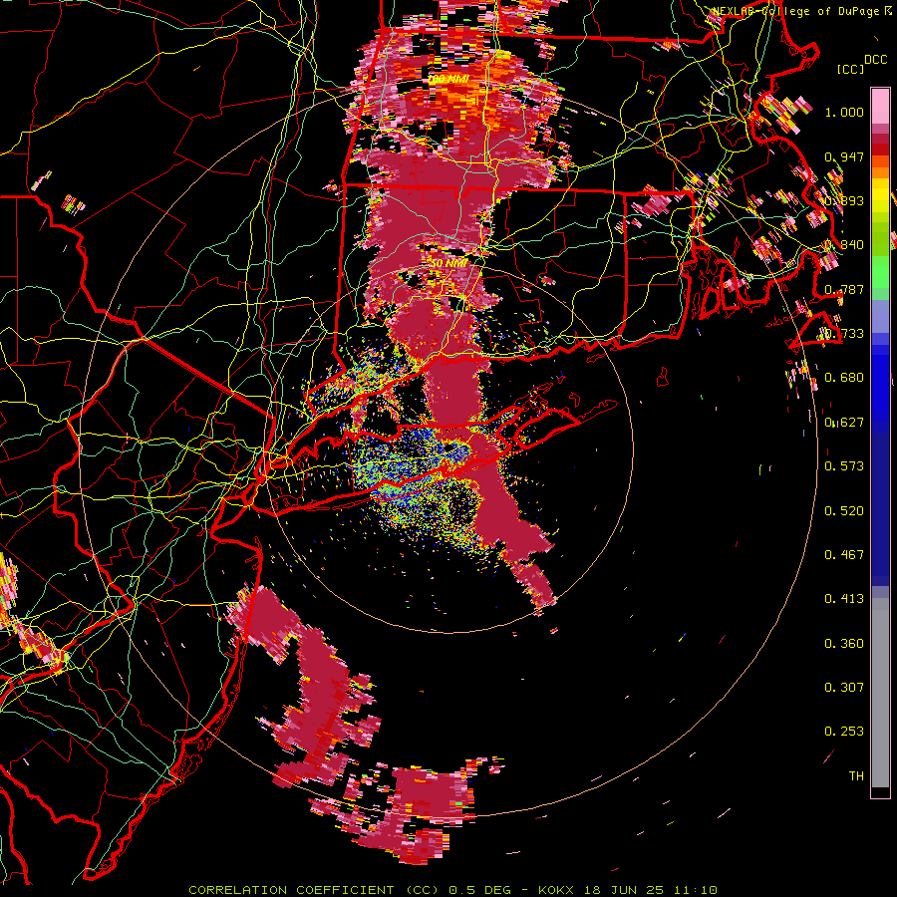Select the 0.573 legend value
This screenshot has width=897, height=897.
(844, 466)
